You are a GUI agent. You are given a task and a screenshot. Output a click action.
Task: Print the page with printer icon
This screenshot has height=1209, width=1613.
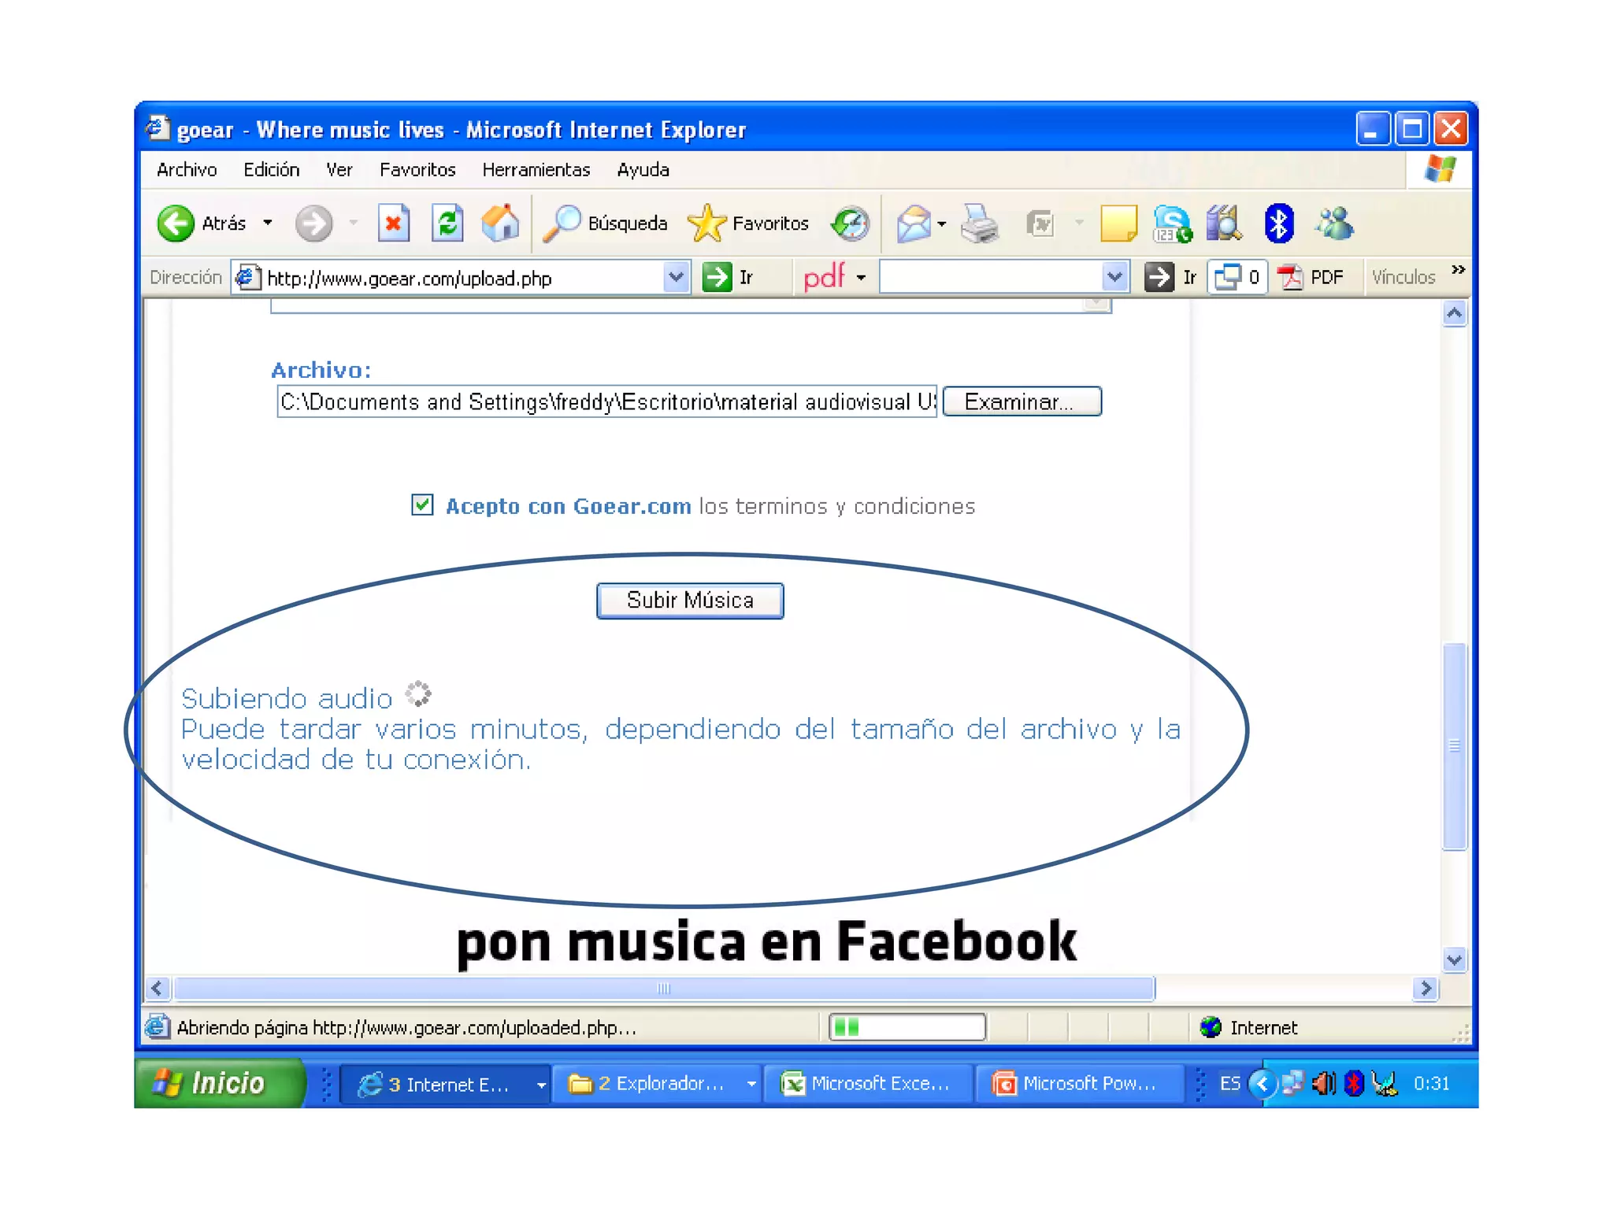click(x=980, y=224)
